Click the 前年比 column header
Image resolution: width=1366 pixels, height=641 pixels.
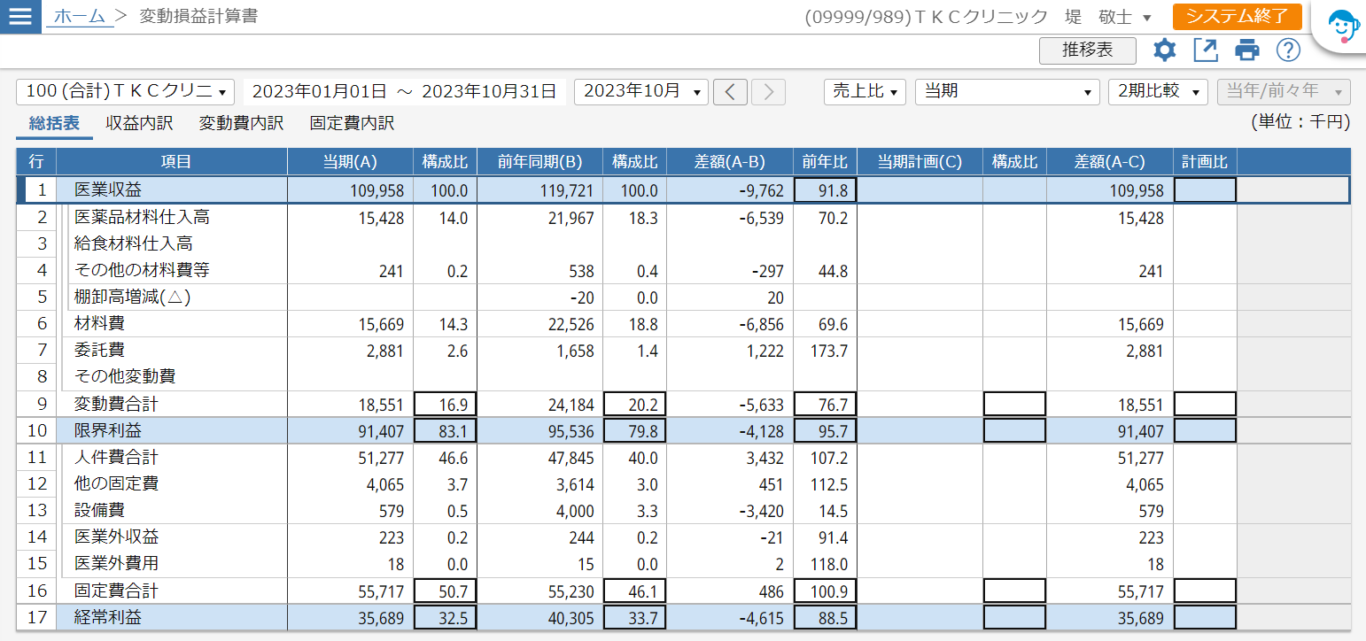pos(825,162)
